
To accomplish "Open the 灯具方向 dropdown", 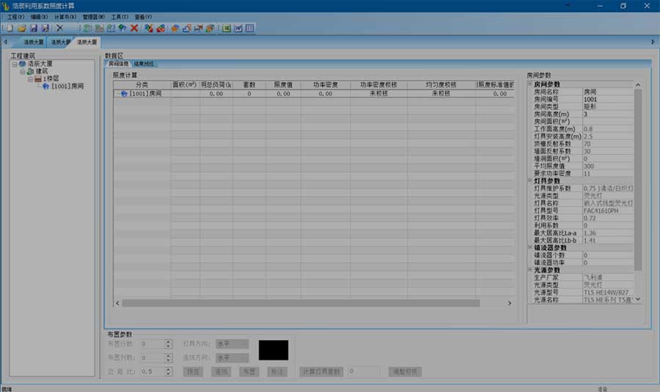I will [x=243, y=344].
